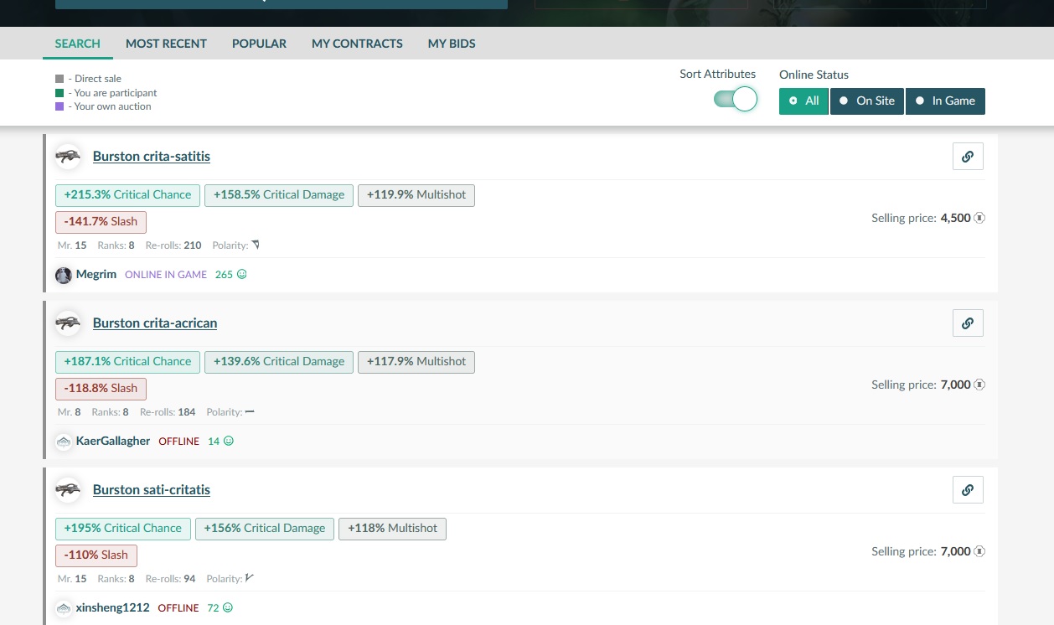Click the gray Direct sale legend square
Viewport: 1054px width, 625px height.
[x=59, y=79]
